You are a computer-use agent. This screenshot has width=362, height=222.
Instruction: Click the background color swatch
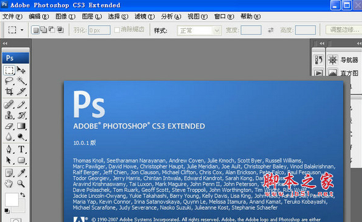tap(21, 209)
